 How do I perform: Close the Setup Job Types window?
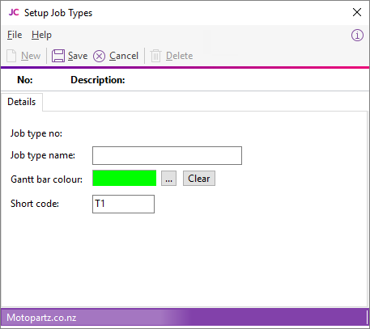pos(357,12)
